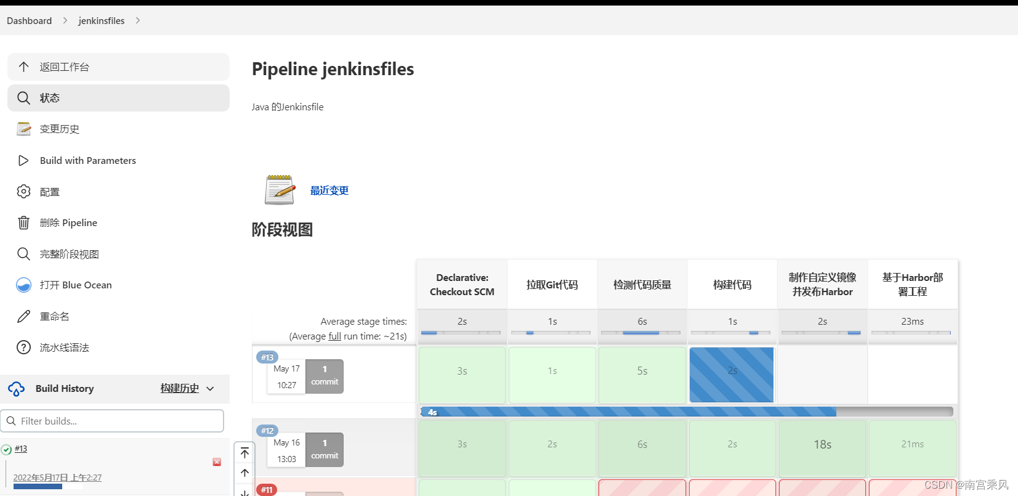Click the notepad icon for 变更历史
This screenshot has height=496, width=1018.
23,129
